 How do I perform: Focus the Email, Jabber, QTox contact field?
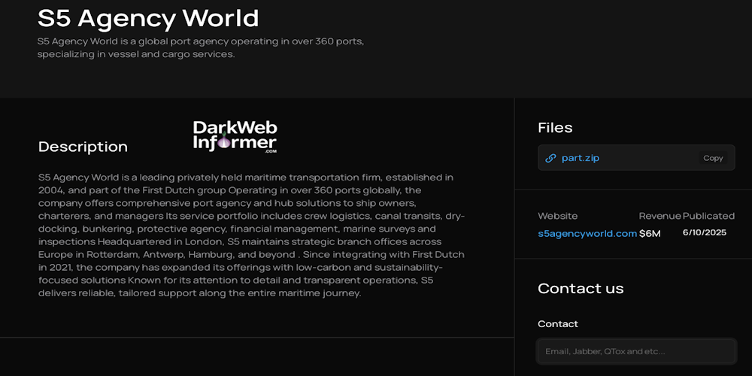pos(636,351)
